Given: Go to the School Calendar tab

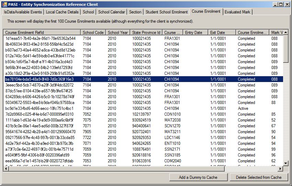Looking at the screenshot, I should click(x=112, y=12).
